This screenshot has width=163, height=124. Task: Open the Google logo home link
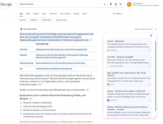coord(6,4)
